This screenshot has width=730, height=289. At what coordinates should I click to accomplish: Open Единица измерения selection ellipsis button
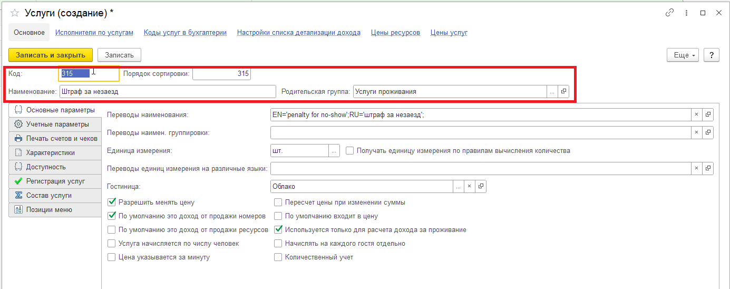pyautogui.click(x=334, y=150)
